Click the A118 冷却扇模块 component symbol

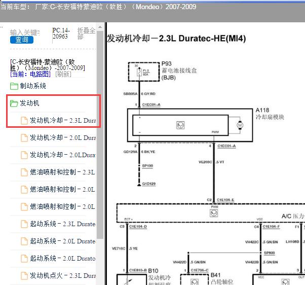180,125
